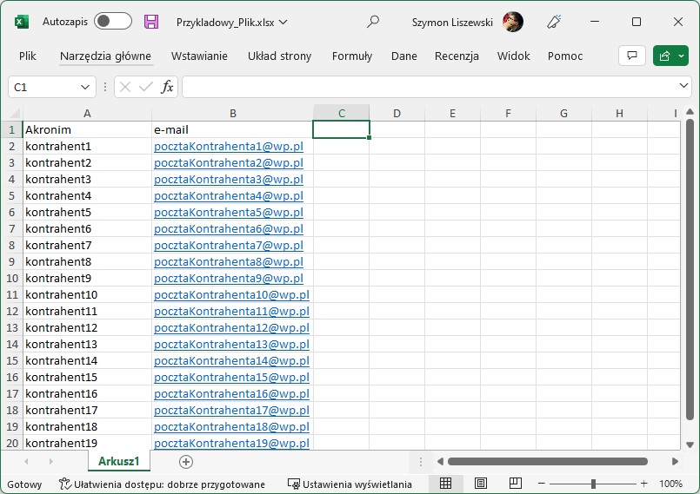Open link pocztaKontrahenta19@wp.pl
This screenshot has width=700, height=494.
[x=231, y=443]
